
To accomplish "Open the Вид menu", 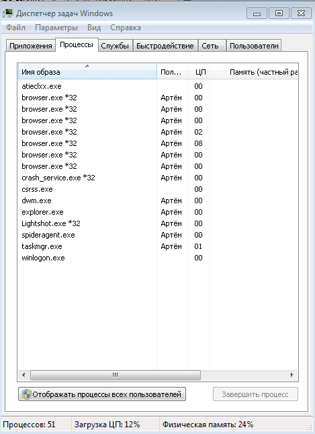I will pos(94,28).
